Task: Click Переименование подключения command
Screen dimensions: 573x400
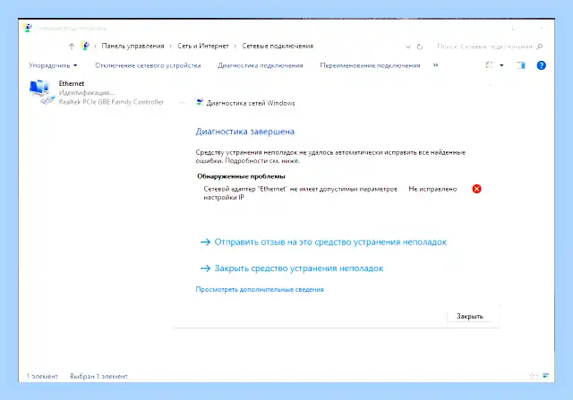Action: pos(370,65)
